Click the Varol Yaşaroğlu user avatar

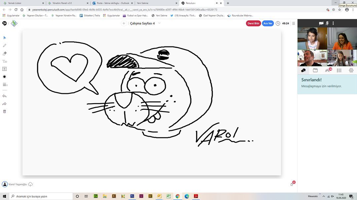[x=5, y=184]
